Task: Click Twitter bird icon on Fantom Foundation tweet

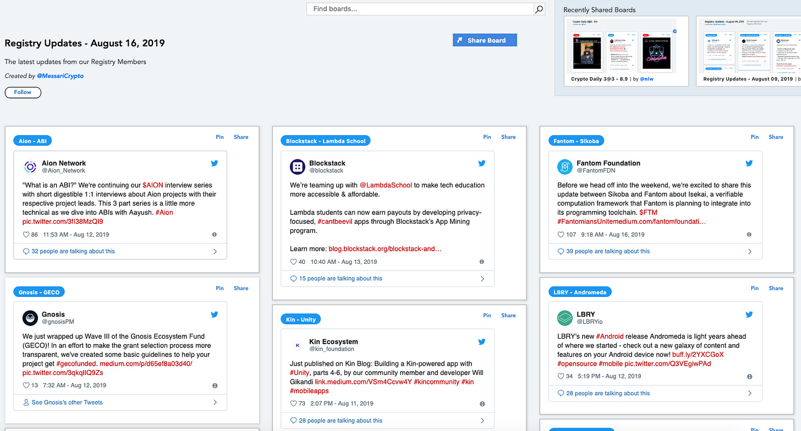Action: [x=749, y=163]
